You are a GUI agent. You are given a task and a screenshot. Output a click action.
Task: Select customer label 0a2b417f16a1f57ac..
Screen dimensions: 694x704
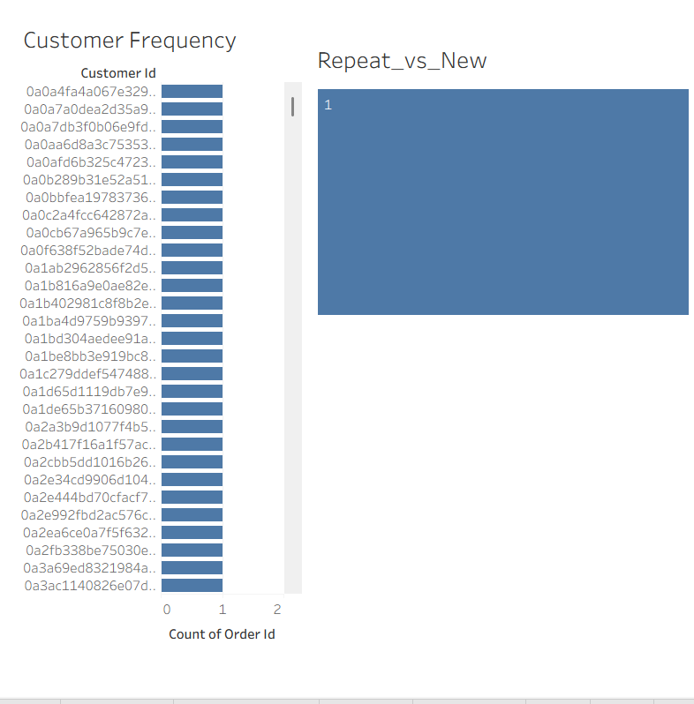(x=88, y=445)
